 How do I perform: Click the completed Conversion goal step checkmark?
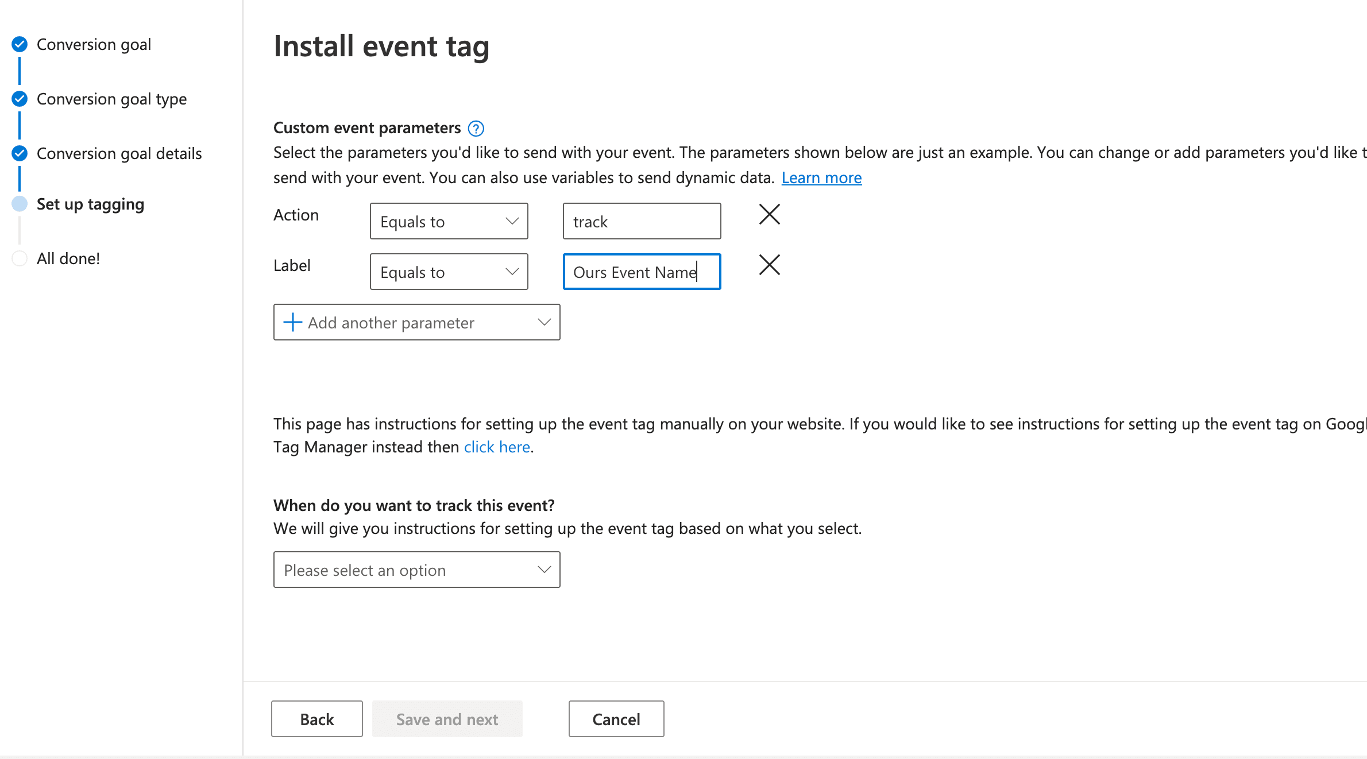19,44
